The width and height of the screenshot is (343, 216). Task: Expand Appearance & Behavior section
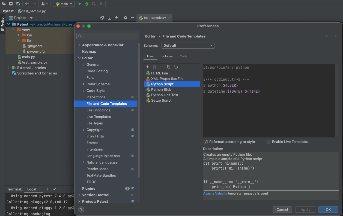(79, 45)
